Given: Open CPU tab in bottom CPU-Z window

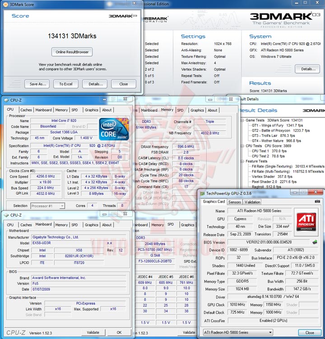Looking at the screenshot, I should 10,225.
